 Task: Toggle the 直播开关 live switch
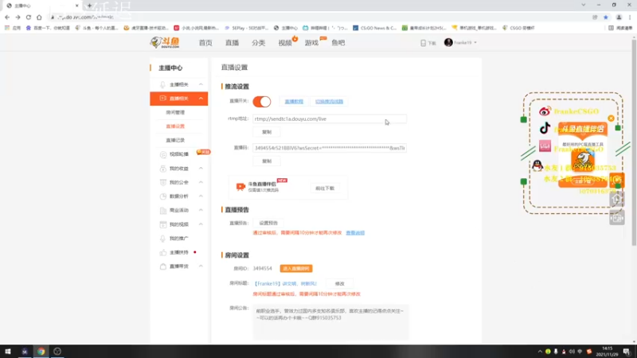pyautogui.click(x=262, y=102)
